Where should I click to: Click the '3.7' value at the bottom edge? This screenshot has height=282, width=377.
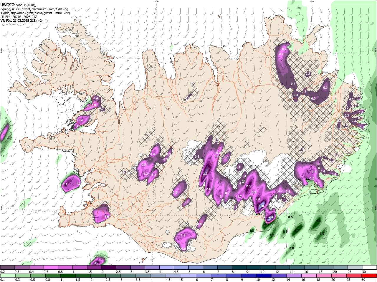[96, 263]
